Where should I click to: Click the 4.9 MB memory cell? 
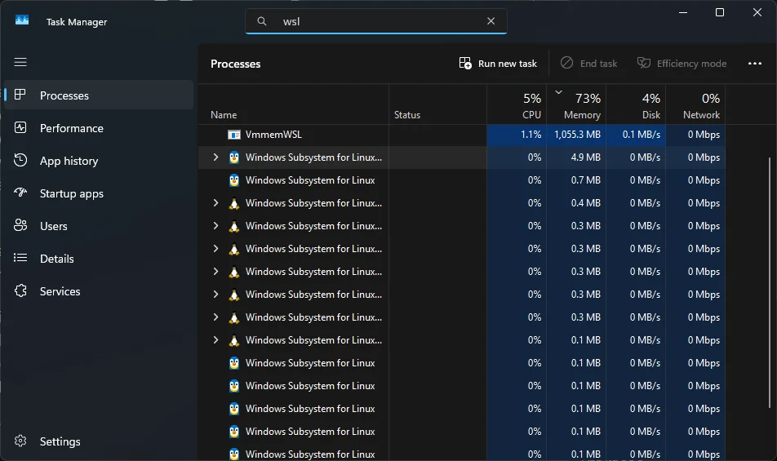click(576, 157)
